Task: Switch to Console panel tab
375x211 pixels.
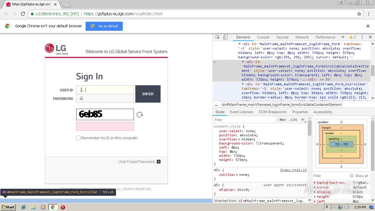Action: click(x=263, y=37)
